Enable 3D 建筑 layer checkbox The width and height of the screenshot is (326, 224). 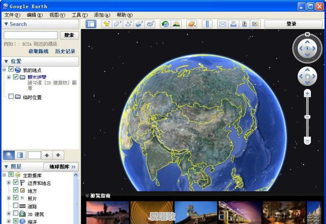coord(15,213)
